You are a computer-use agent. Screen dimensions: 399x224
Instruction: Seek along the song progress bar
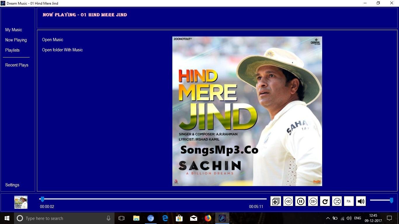point(153,199)
